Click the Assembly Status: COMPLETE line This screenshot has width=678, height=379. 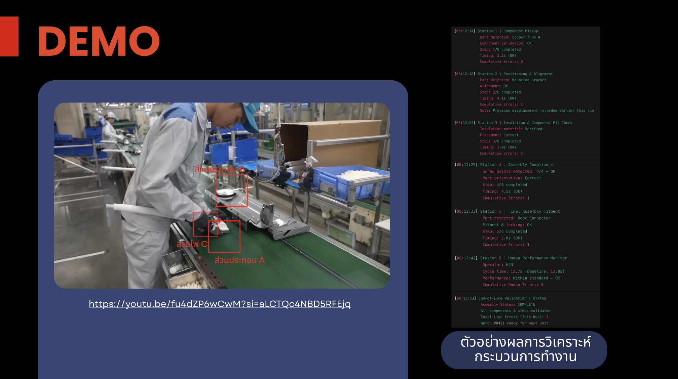[507, 304]
